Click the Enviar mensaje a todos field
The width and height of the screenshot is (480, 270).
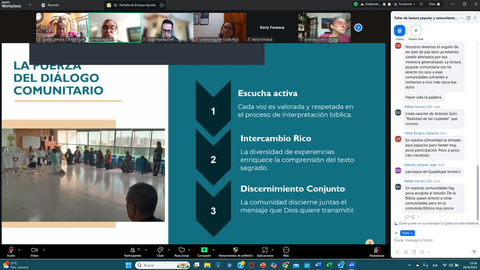(432, 240)
